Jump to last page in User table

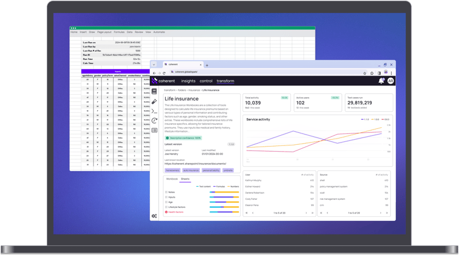[x=312, y=213]
